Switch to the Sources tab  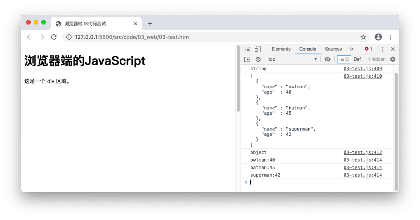pyautogui.click(x=333, y=49)
